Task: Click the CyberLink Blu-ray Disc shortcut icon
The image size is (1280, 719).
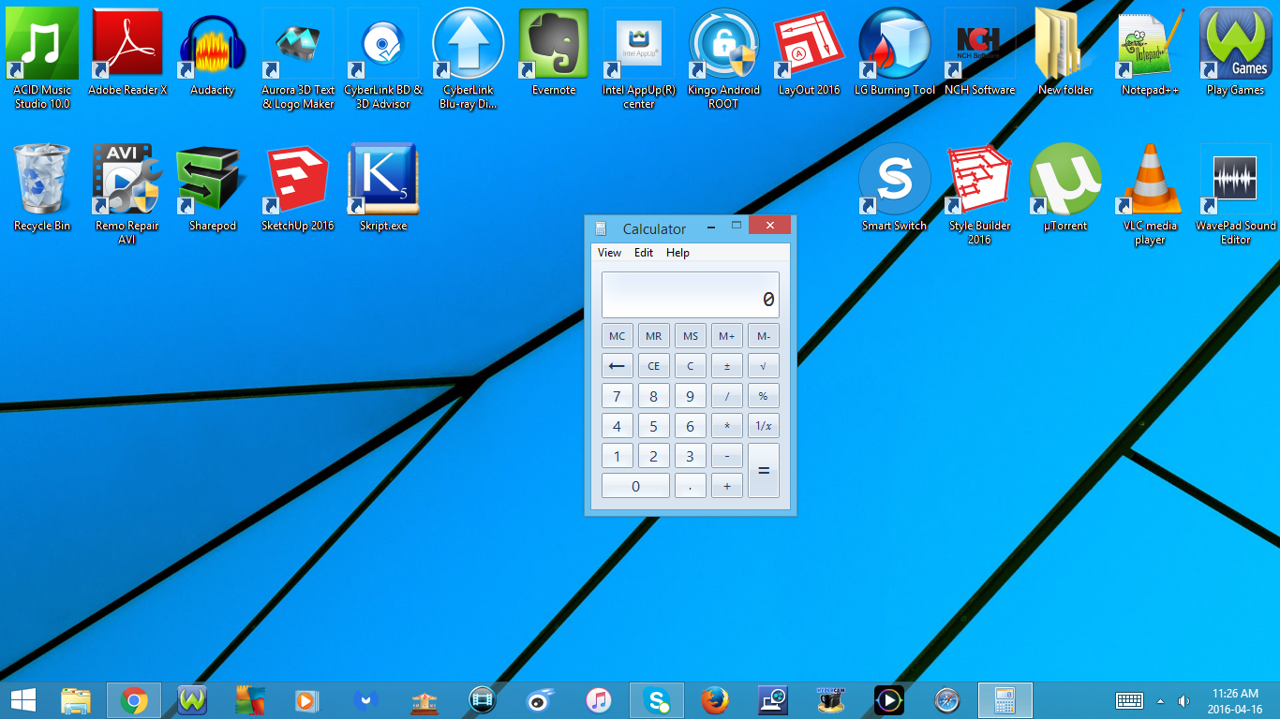Action: pyautogui.click(x=469, y=44)
